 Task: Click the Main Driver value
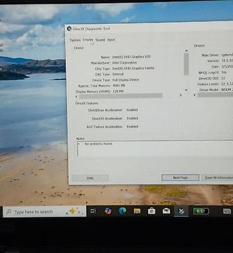227,55
